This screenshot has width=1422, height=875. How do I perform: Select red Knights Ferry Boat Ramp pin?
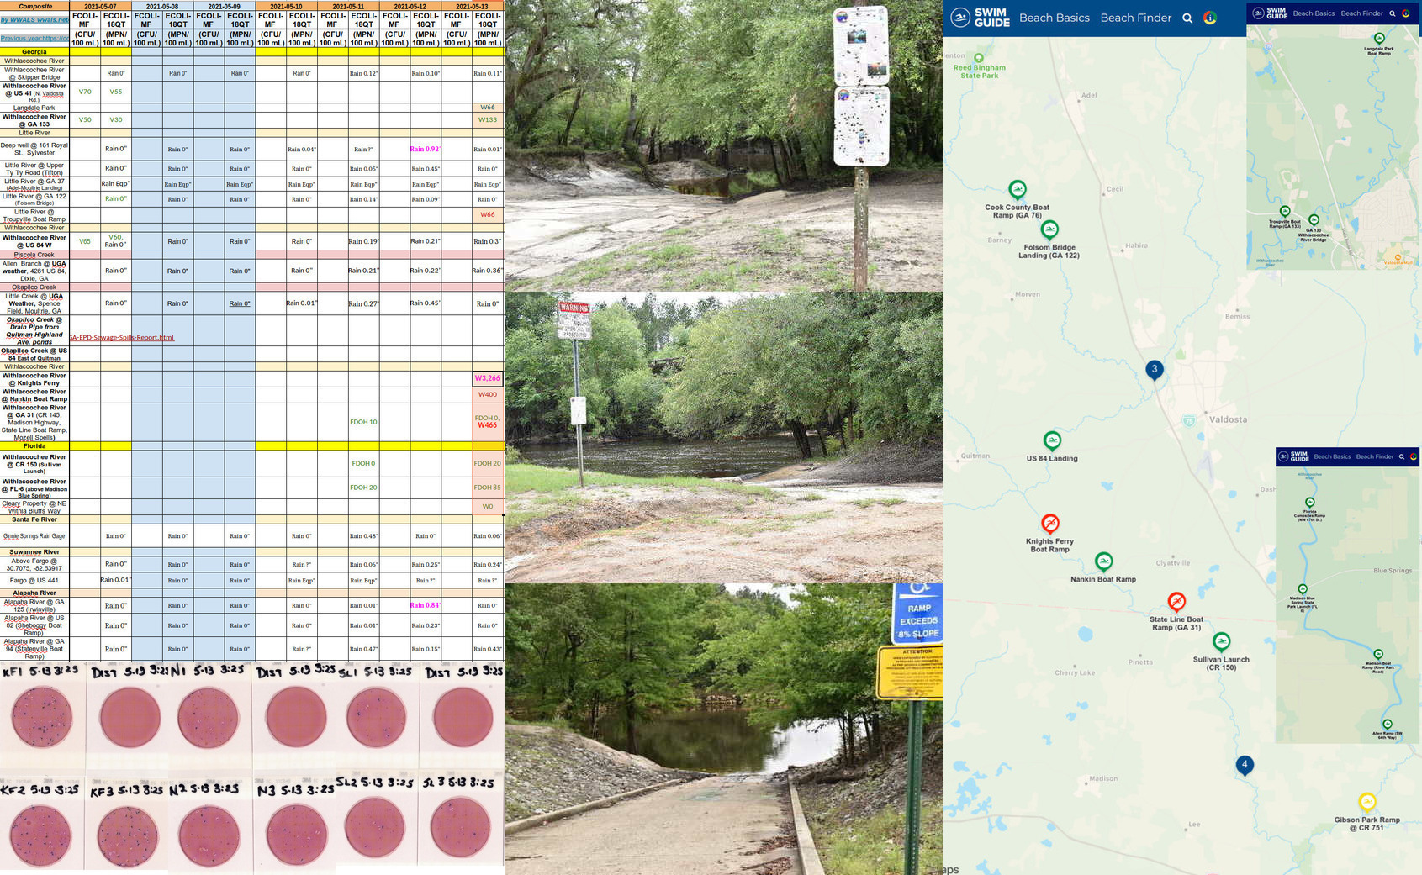(x=1050, y=524)
